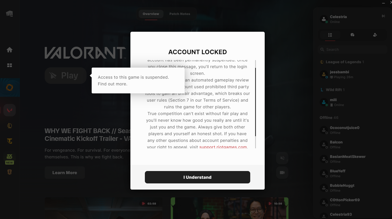Unmute the trailer video sound
The width and height of the screenshot is (392, 219).
click(x=282, y=158)
